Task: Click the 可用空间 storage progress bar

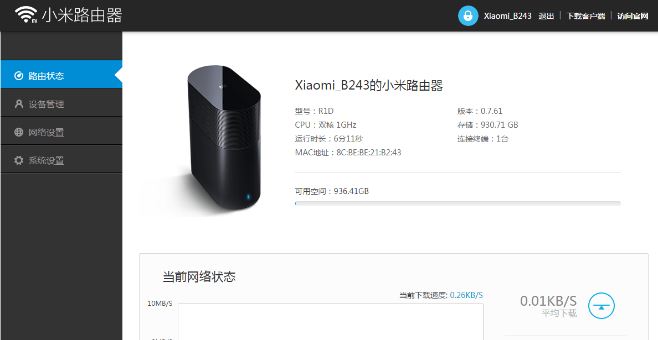Action: 457,203
